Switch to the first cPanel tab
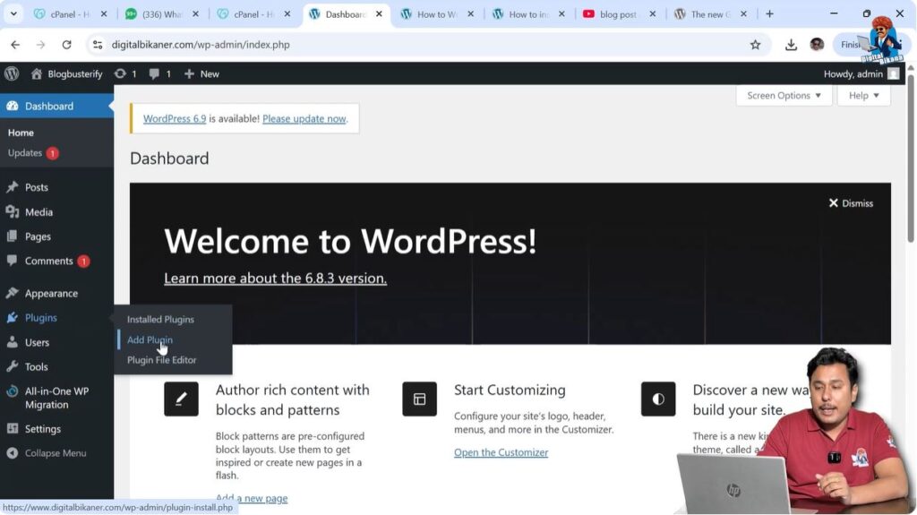This screenshot has height=515, width=917. point(70,14)
